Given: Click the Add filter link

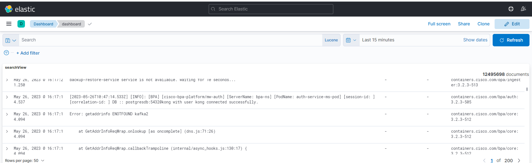Looking at the screenshot, I should click(x=28, y=53).
